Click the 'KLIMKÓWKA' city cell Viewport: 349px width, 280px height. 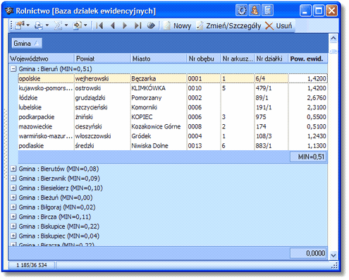[159, 88]
